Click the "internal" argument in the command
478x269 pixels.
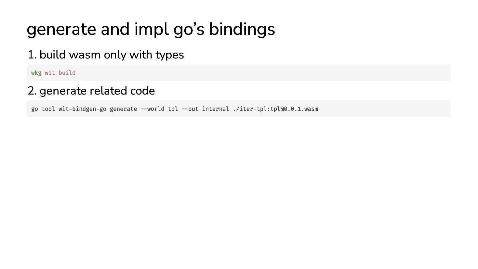click(216, 109)
